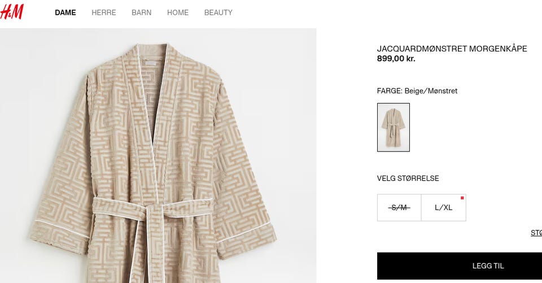Switch to the HOME section
Image resolution: width=542 pixels, height=283 pixels.
click(178, 12)
